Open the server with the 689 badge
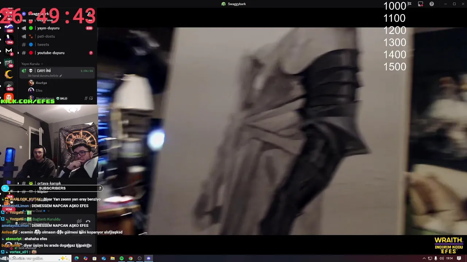The width and height of the screenshot is (467, 262). pos(9,28)
